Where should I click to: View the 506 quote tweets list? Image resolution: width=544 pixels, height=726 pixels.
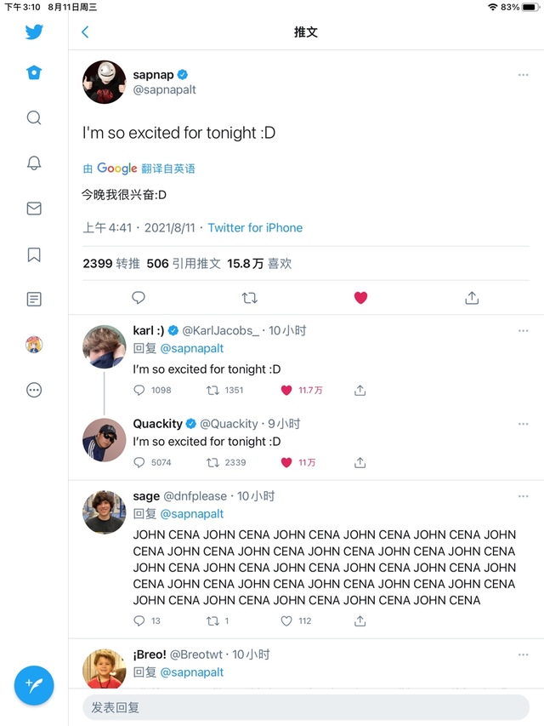tap(184, 264)
